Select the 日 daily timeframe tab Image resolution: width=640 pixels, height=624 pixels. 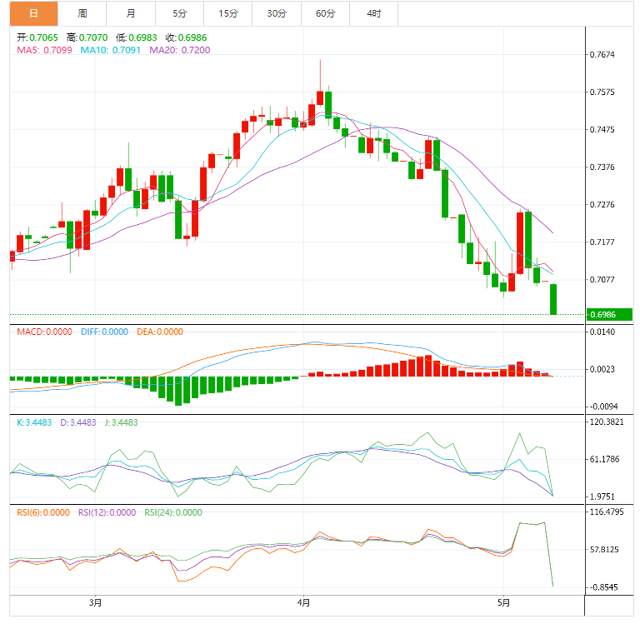coord(34,13)
